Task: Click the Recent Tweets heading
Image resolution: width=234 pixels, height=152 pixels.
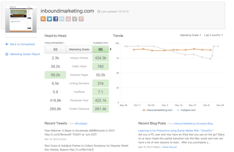Action: pos(56,124)
